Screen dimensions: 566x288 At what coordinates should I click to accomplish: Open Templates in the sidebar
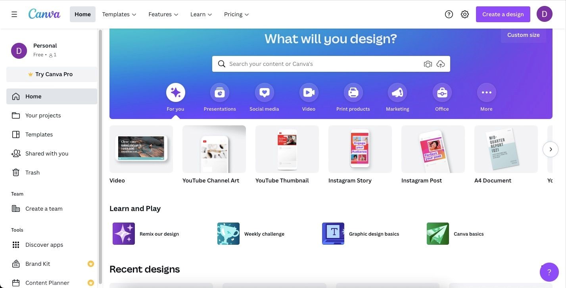pos(52,134)
